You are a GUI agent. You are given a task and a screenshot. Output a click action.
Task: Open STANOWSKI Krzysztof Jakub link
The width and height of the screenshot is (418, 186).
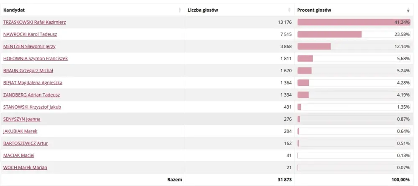(32, 107)
